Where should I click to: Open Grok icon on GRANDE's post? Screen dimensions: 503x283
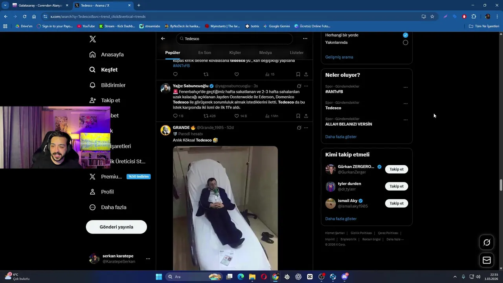[299, 128]
